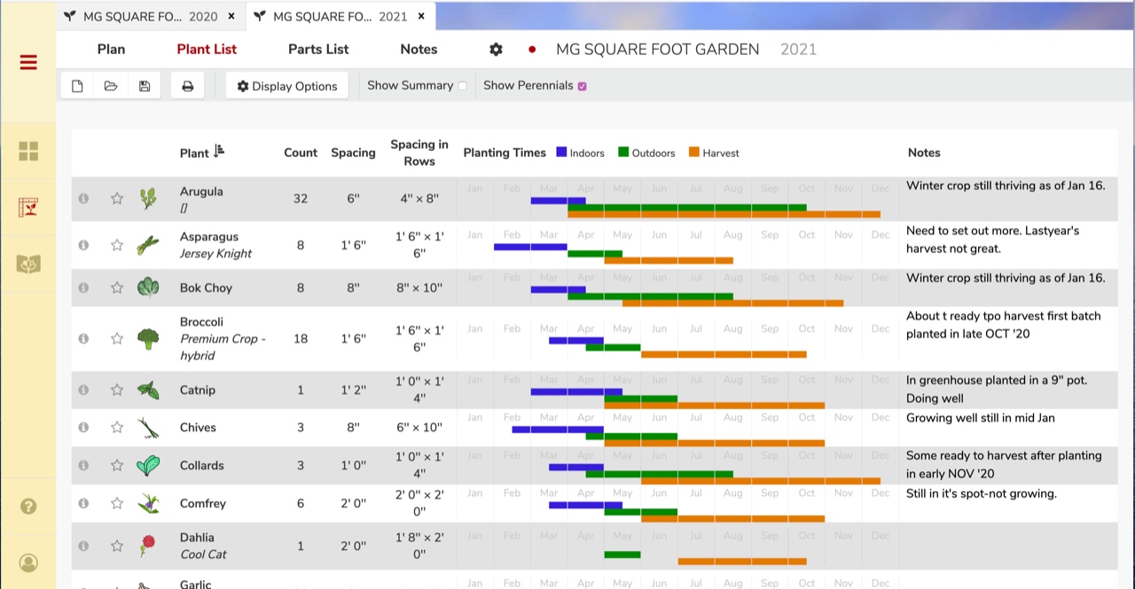Star Arugula as a favorite
1135x589 pixels.
(x=117, y=199)
